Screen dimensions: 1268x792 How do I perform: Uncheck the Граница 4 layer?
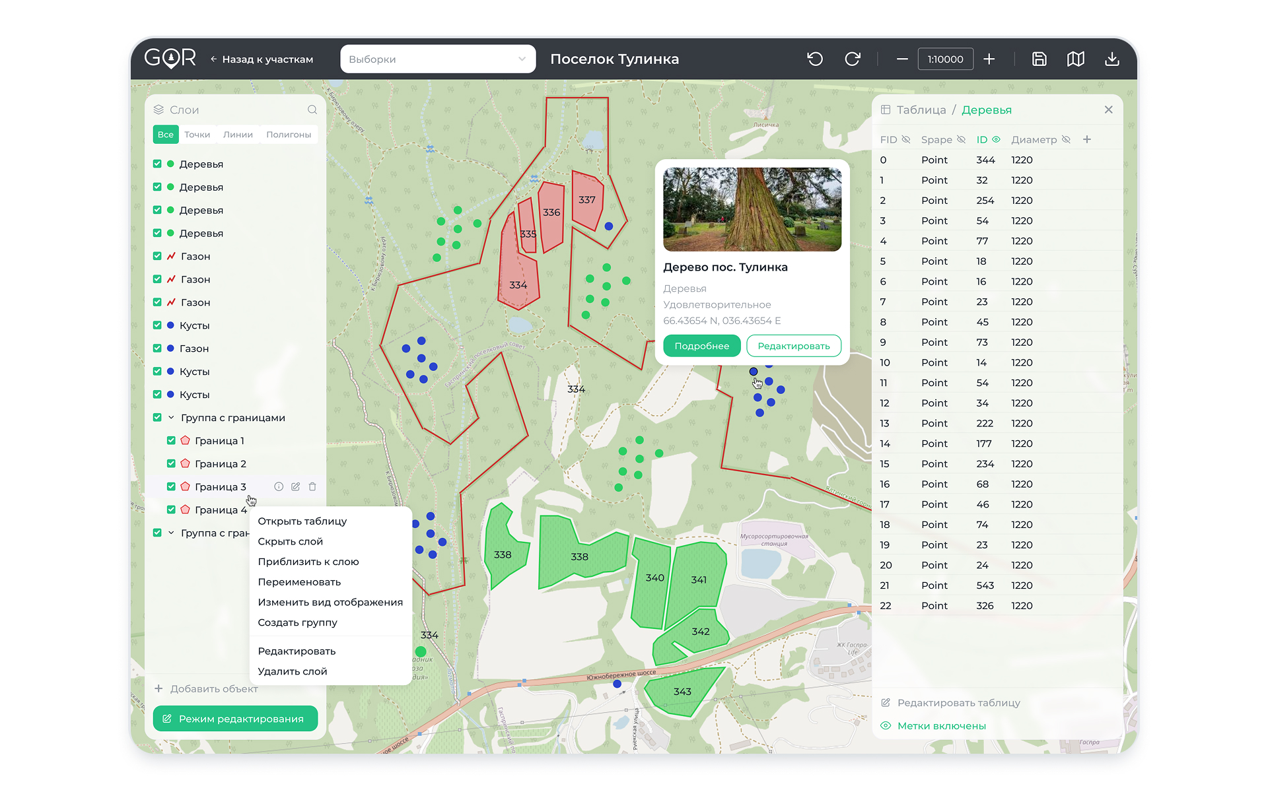pyautogui.click(x=171, y=510)
